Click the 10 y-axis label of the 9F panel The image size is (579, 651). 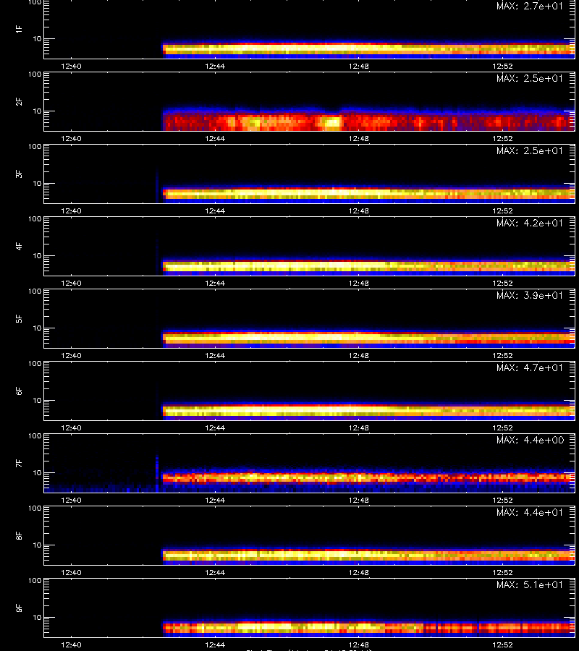tap(37, 618)
